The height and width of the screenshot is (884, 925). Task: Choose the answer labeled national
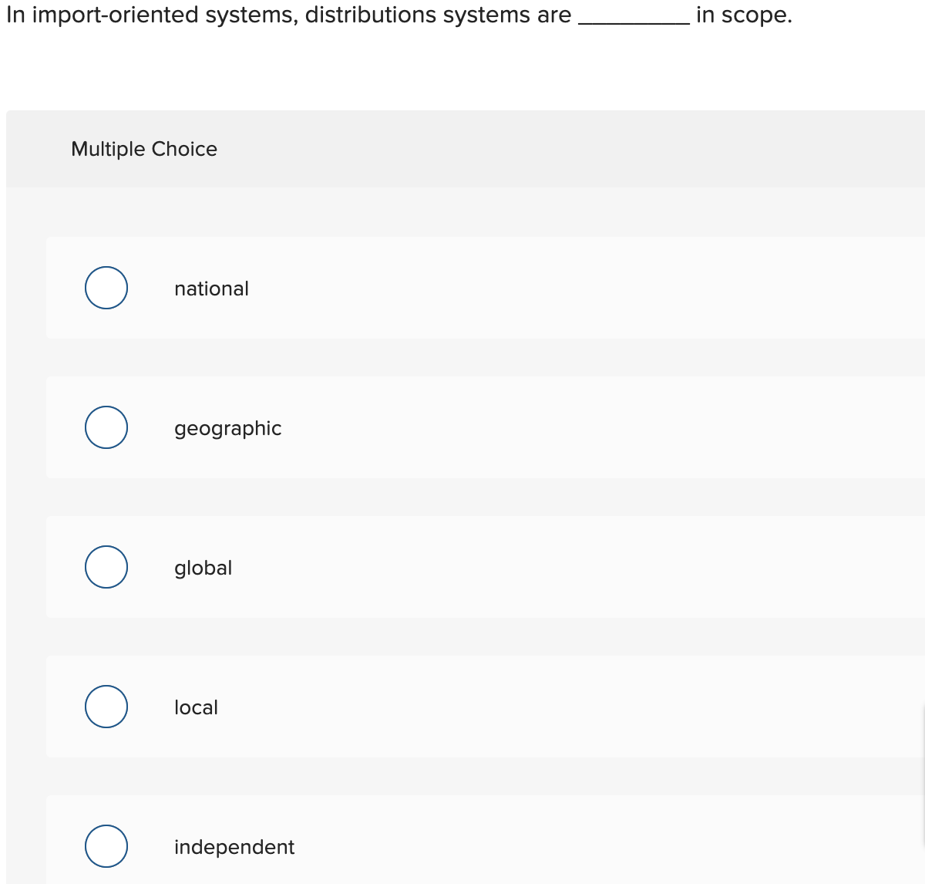pyautogui.click(x=211, y=288)
